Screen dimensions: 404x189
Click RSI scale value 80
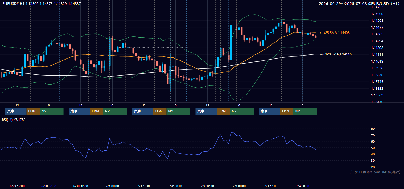click(x=373, y=129)
